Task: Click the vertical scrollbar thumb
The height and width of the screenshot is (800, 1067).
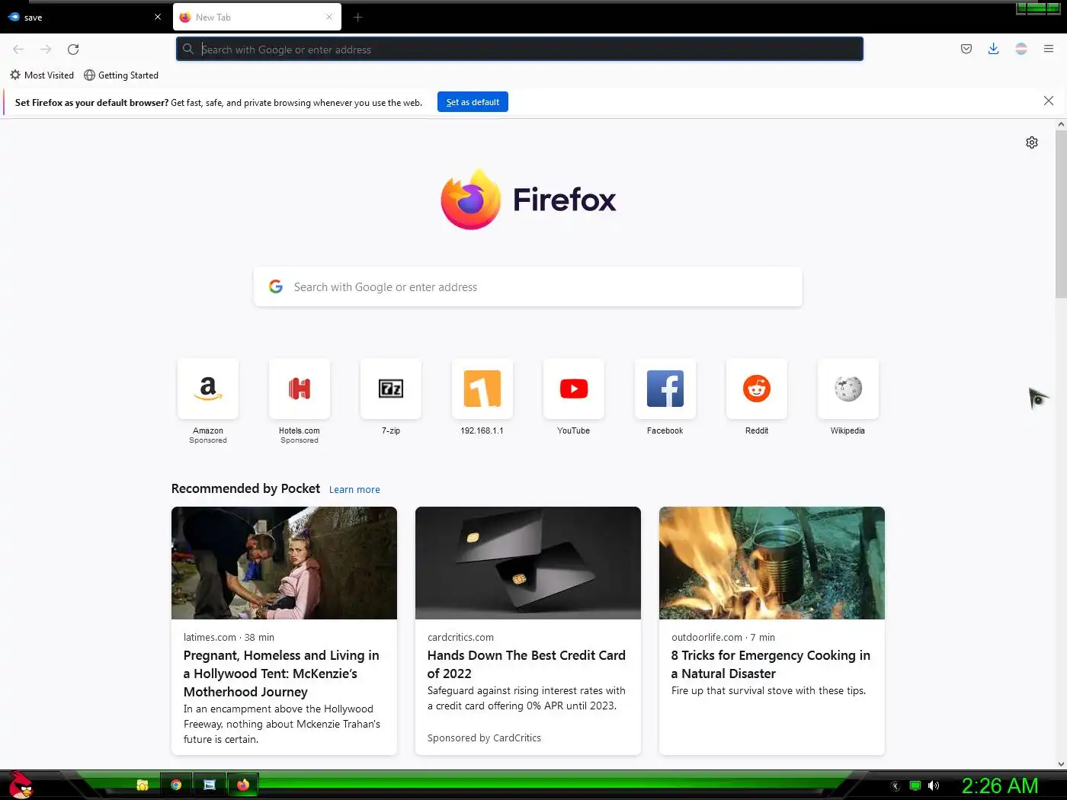Action: coord(1061,213)
